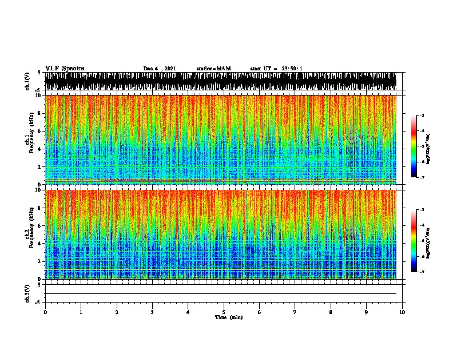Image resolution: width=453 pixels, height=350 pixels.
Task: Click the "-3" label on ch.1 color bar
Action: point(422,116)
